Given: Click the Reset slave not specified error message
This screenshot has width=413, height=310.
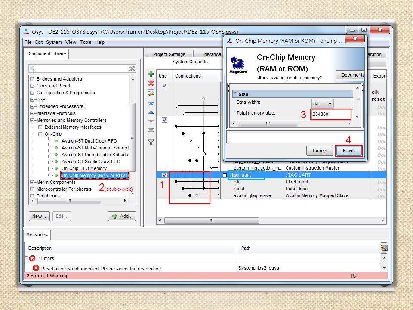Looking at the screenshot, I should pos(101,269).
